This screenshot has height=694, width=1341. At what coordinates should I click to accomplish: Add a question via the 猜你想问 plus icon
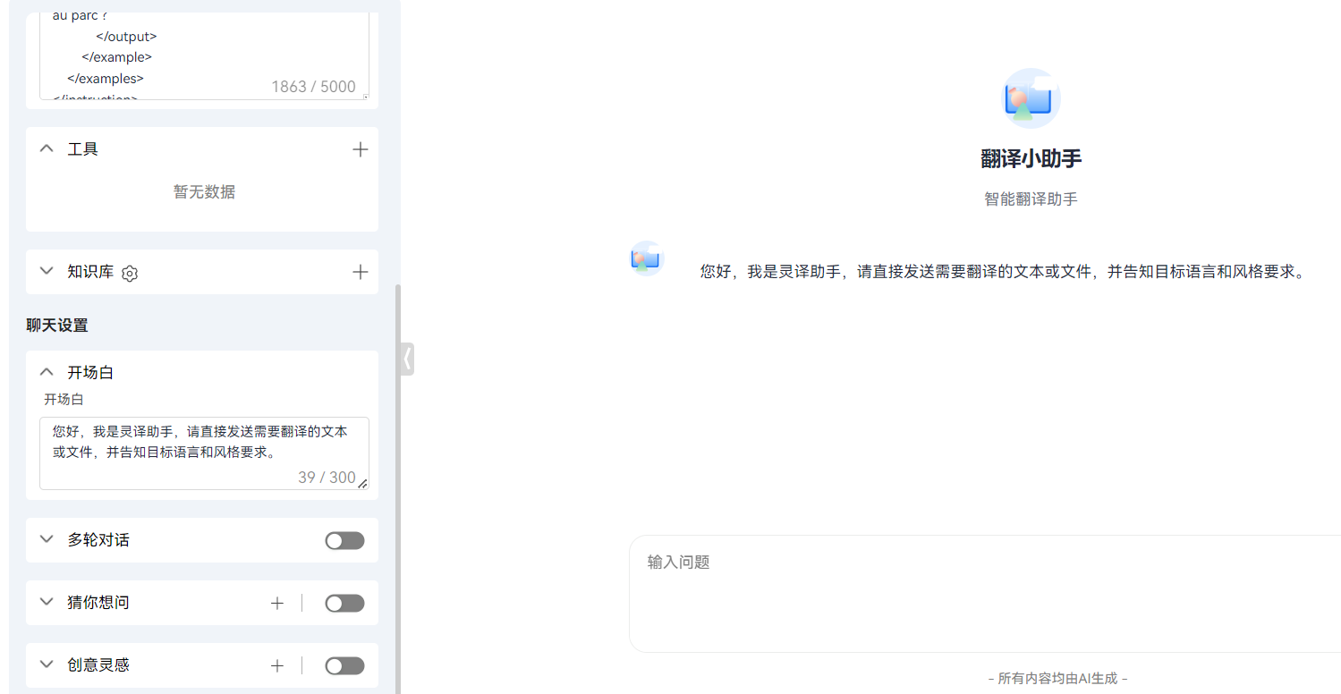pyautogui.click(x=277, y=603)
